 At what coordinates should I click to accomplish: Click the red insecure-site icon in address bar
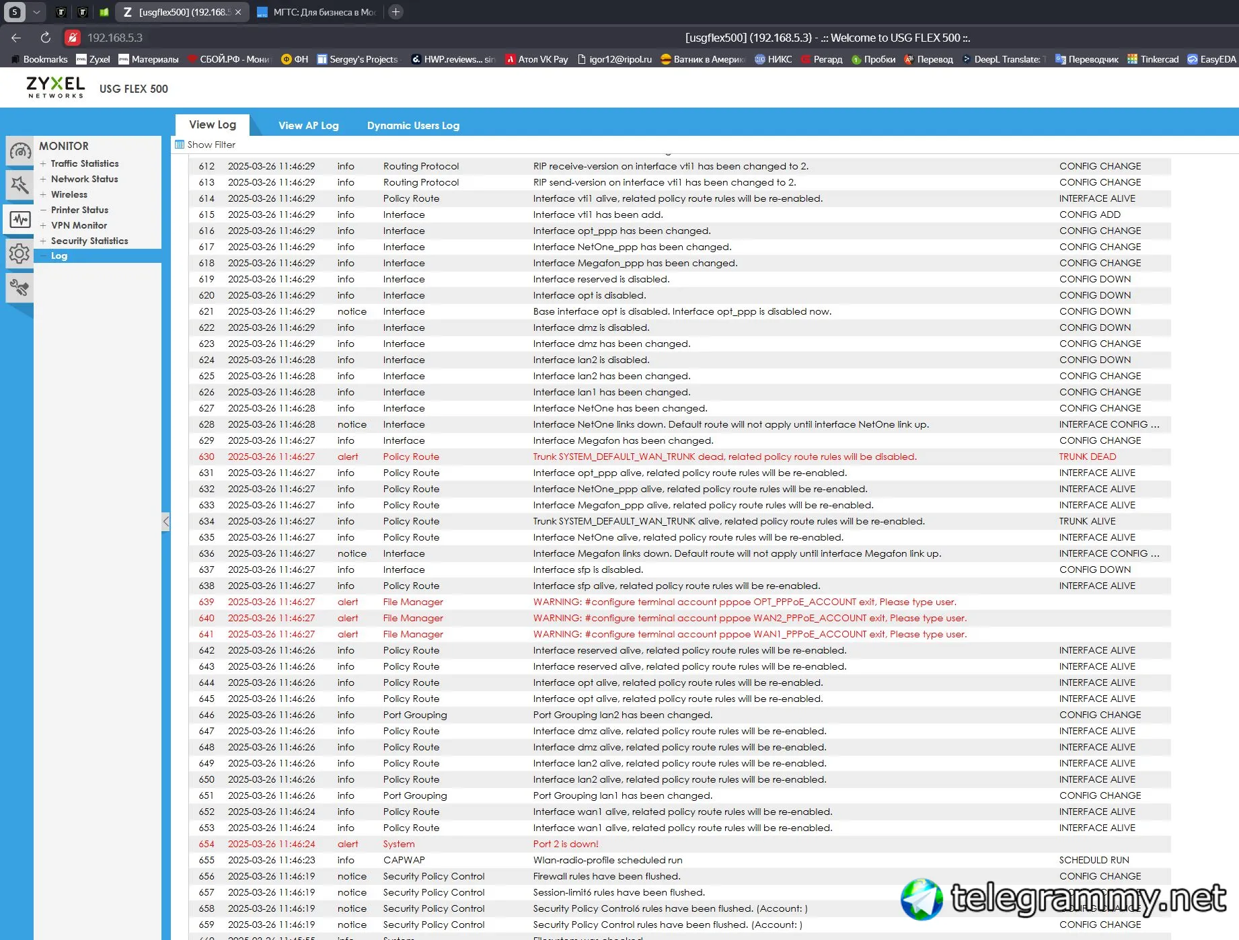[x=73, y=38]
